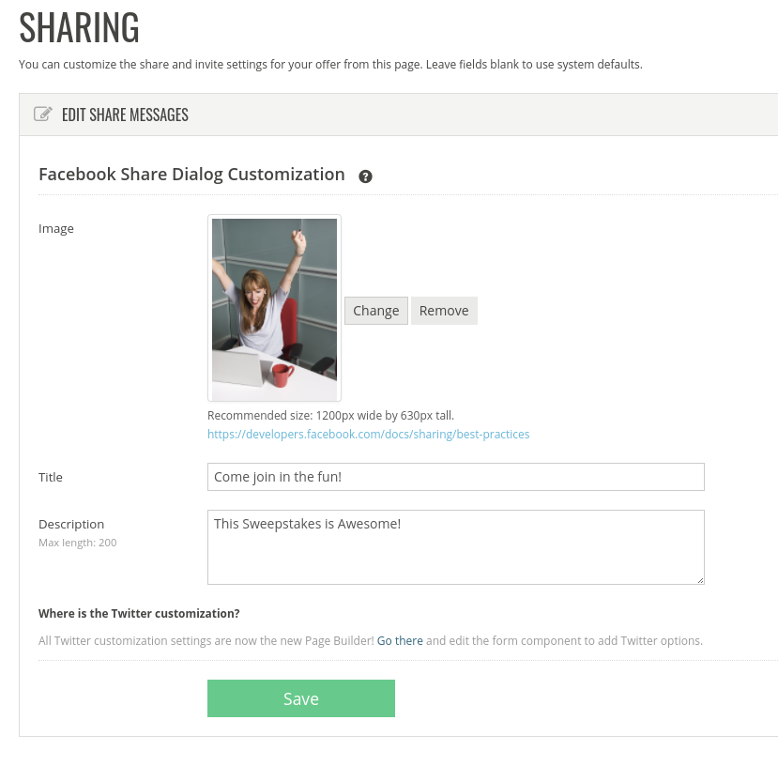
Task: Click the Description textarea resize handle
Action: point(700,580)
